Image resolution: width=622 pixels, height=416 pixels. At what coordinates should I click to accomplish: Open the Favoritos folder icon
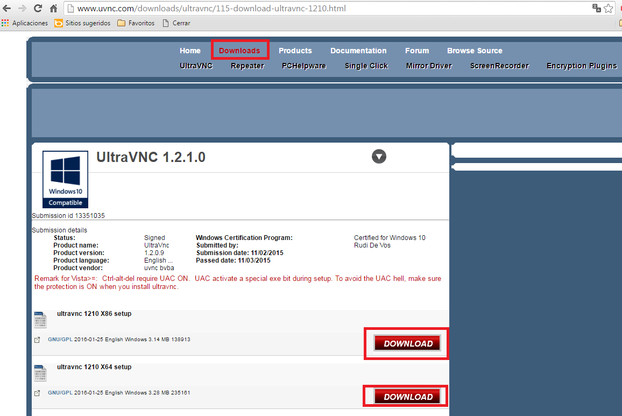[122, 23]
